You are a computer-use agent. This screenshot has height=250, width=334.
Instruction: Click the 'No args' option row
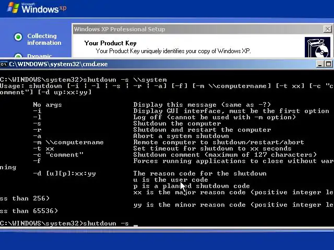tap(47, 105)
